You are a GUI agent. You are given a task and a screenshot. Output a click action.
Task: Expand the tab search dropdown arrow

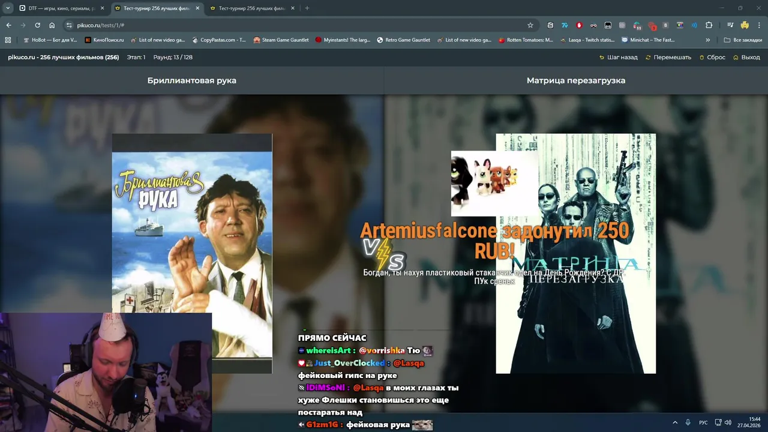click(x=8, y=8)
